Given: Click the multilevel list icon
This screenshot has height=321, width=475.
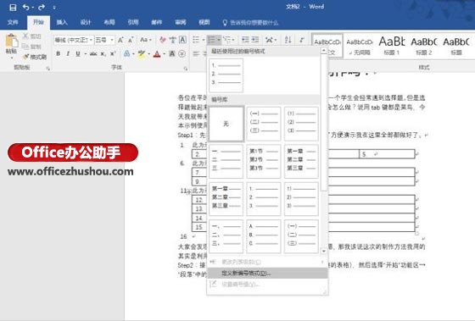Looking at the screenshot, I should pos(227,40).
